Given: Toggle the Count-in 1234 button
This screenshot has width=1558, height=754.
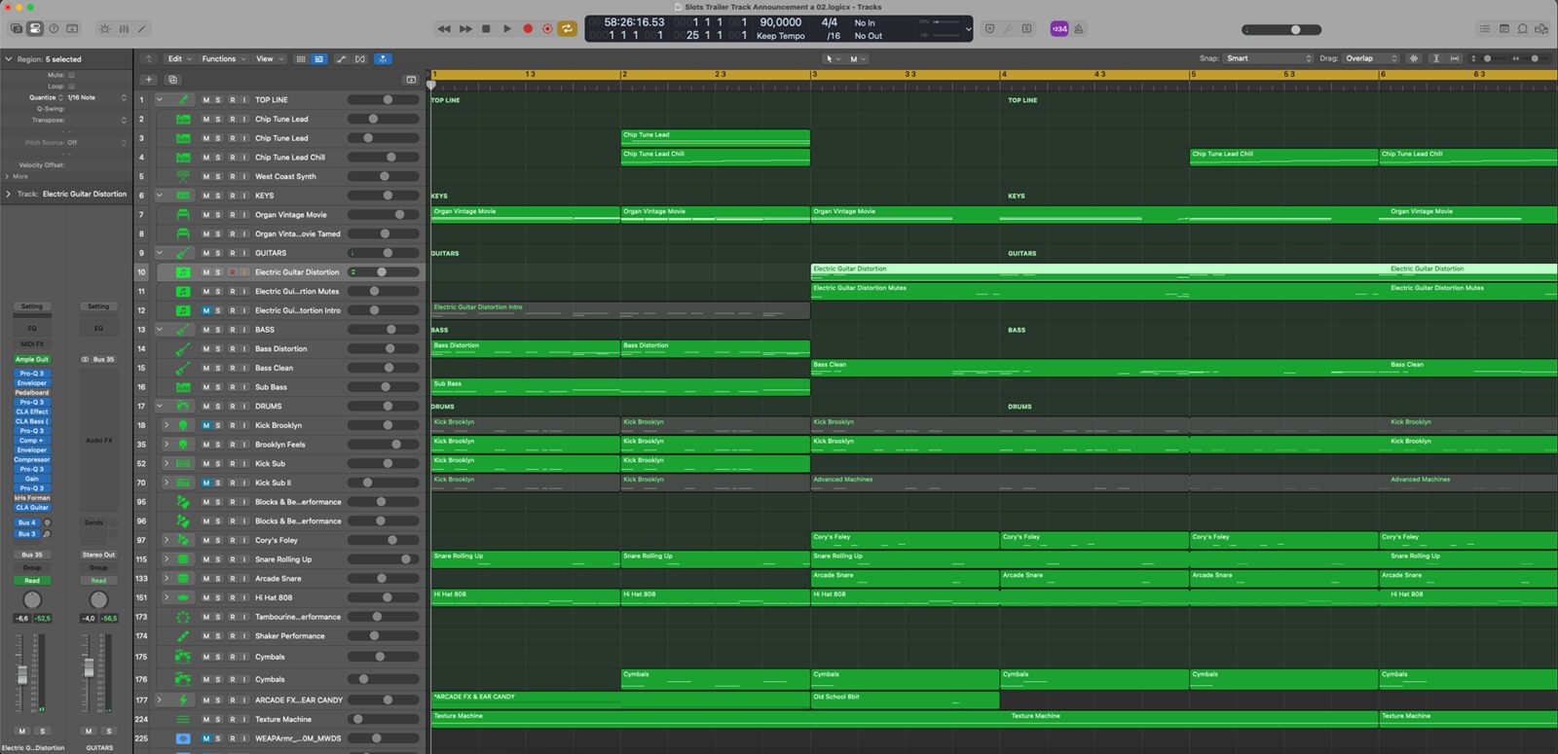Looking at the screenshot, I should click(1059, 29).
